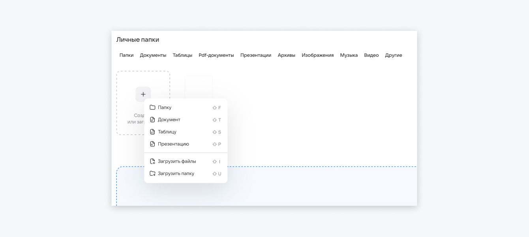Open the Документы tab
Viewport: 529px width, 237px height.
click(x=153, y=55)
